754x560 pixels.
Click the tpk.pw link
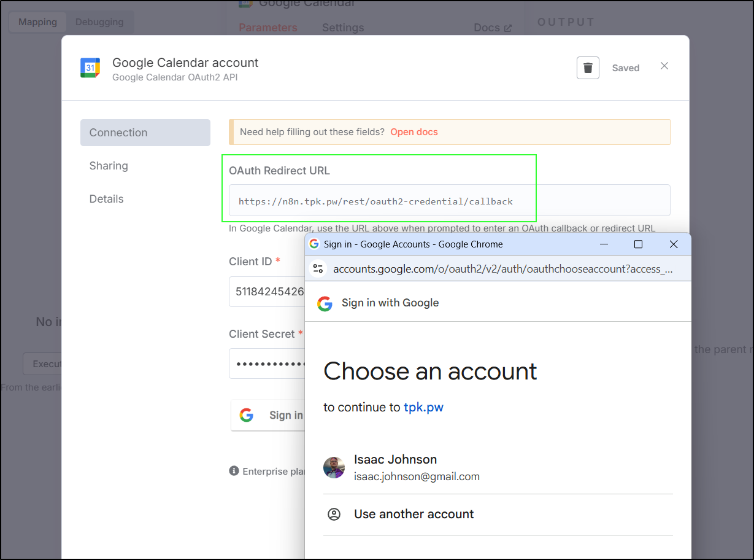point(423,407)
